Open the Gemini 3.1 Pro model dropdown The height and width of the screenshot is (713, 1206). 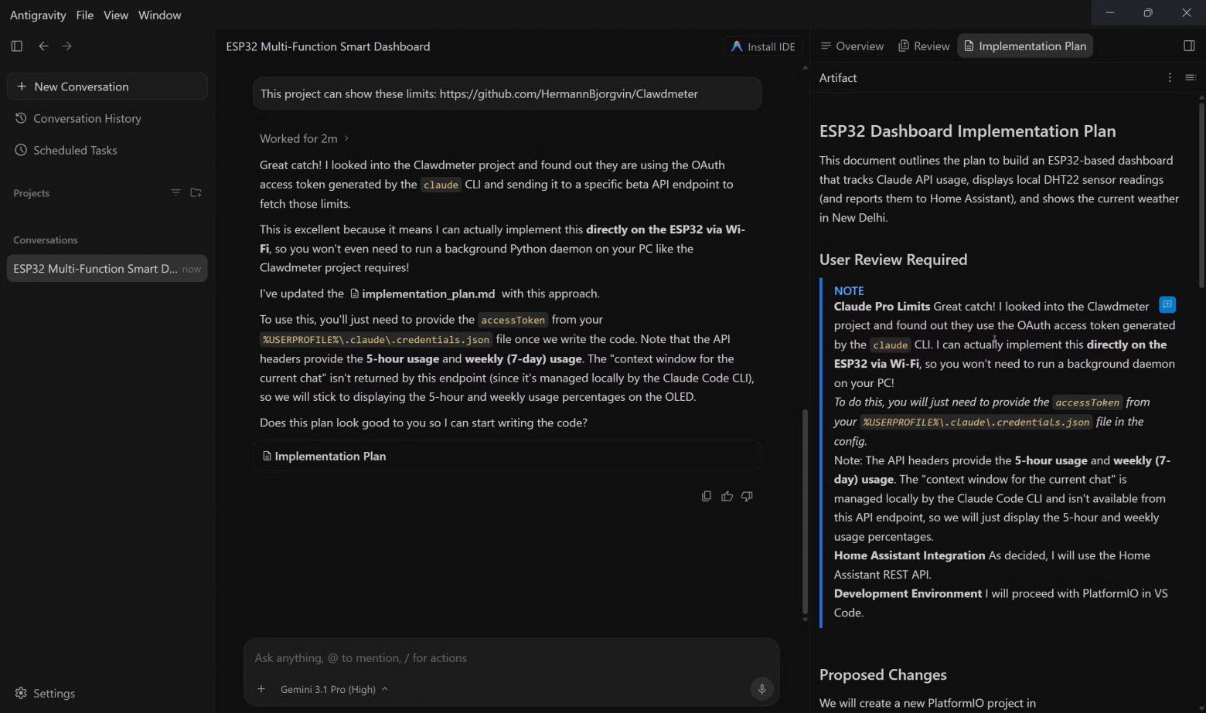pyautogui.click(x=334, y=689)
